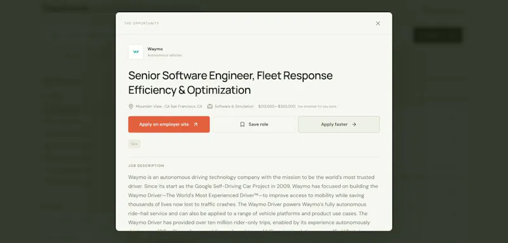Click the Software & Simulation category text
The image size is (508, 243).
pos(234,106)
